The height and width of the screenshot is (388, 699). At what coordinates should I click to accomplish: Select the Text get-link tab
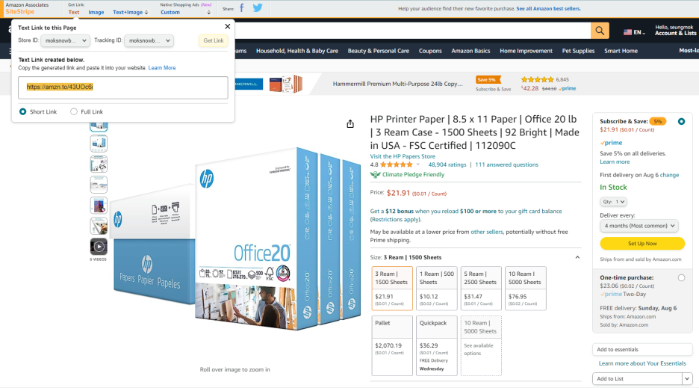tap(73, 12)
